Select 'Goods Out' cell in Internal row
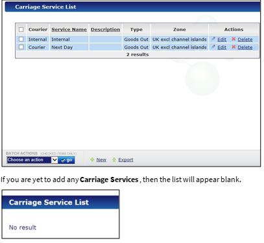 pos(136,40)
